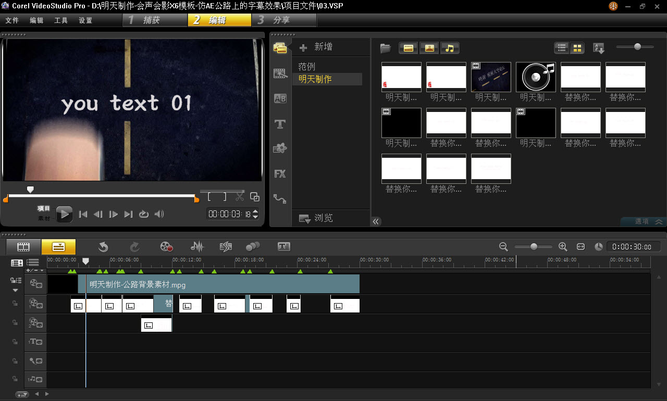Select the 范例 library folder
The height and width of the screenshot is (401, 667).
307,67
